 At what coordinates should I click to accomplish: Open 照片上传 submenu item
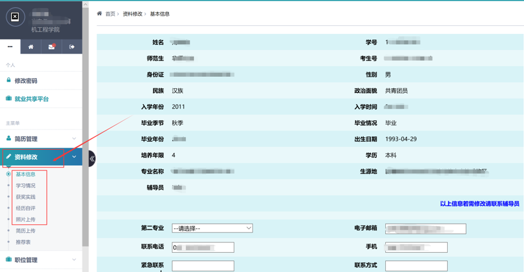click(x=25, y=219)
